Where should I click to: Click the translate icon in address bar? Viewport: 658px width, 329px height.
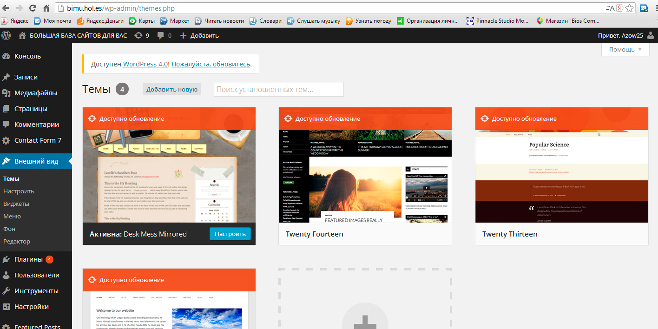610,8
